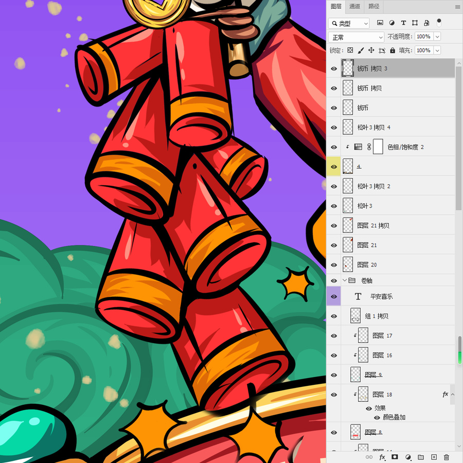
Task: Open the 填充 fill slider dropdown arrow
Action: [x=437, y=50]
